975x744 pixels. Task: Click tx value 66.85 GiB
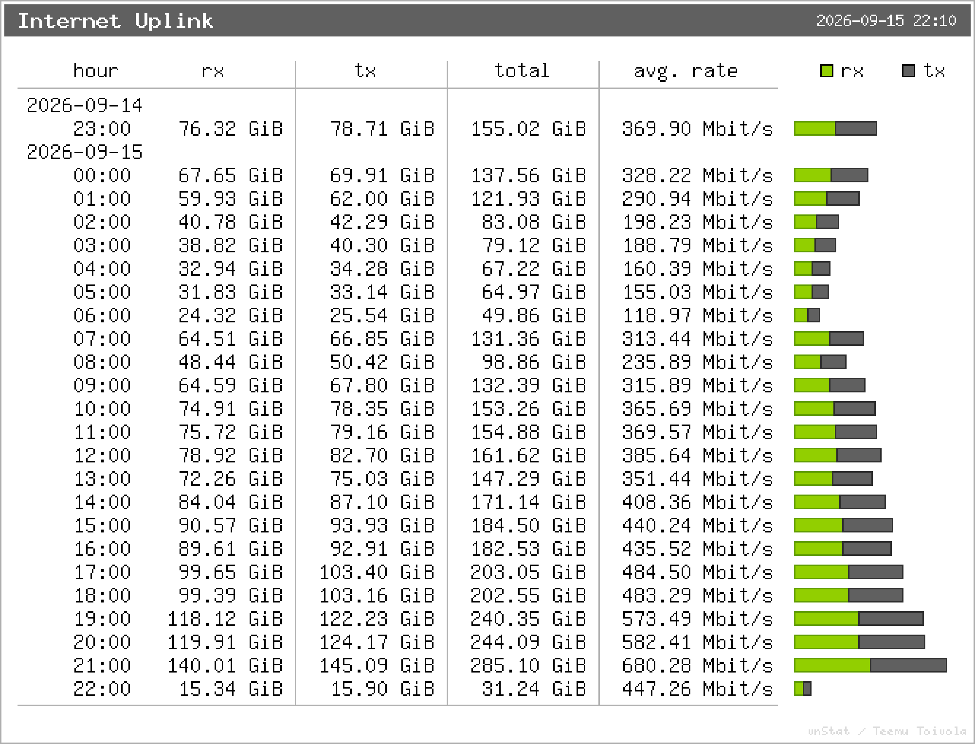(x=382, y=339)
